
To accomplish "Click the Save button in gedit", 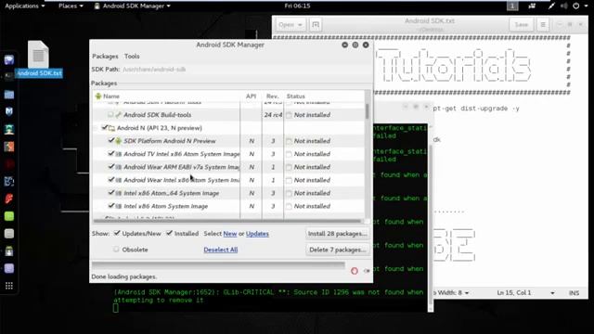I will 522,25.
